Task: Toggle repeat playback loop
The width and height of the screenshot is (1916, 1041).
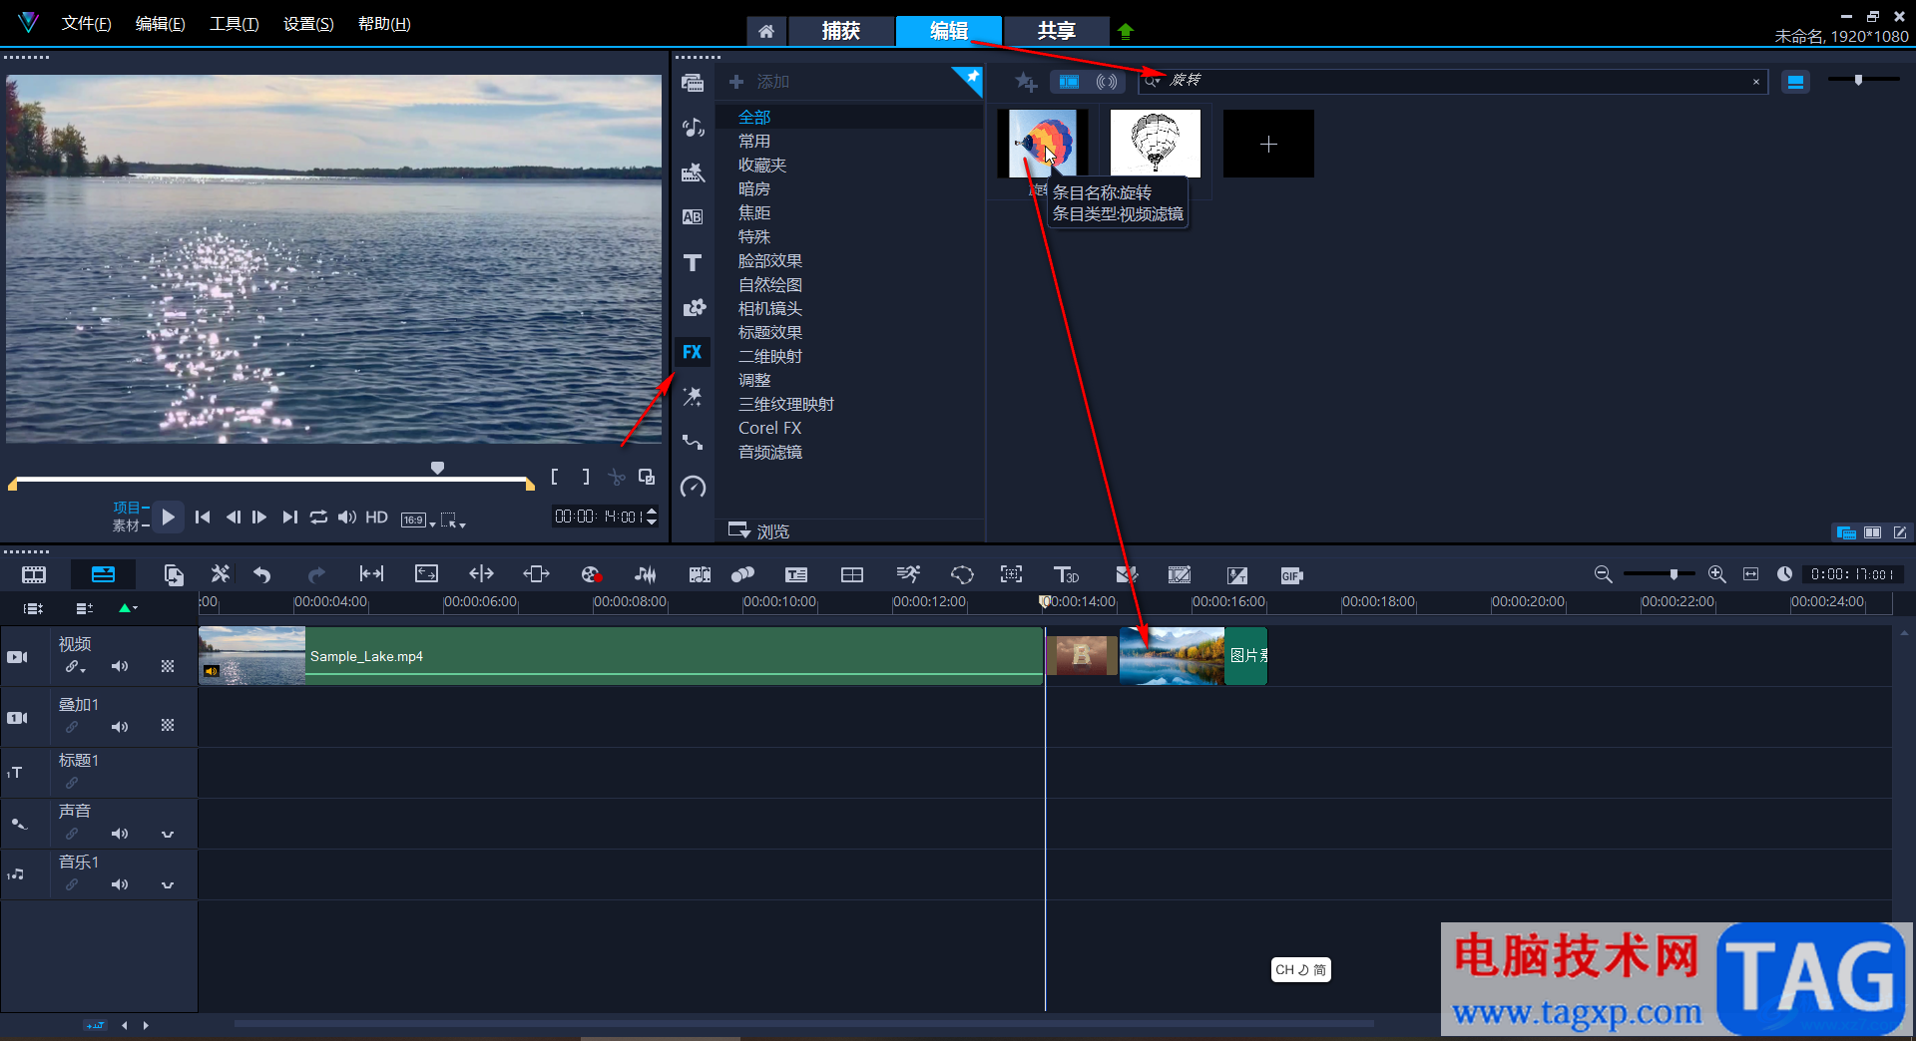Action: pyautogui.click(x=318, y=517)
